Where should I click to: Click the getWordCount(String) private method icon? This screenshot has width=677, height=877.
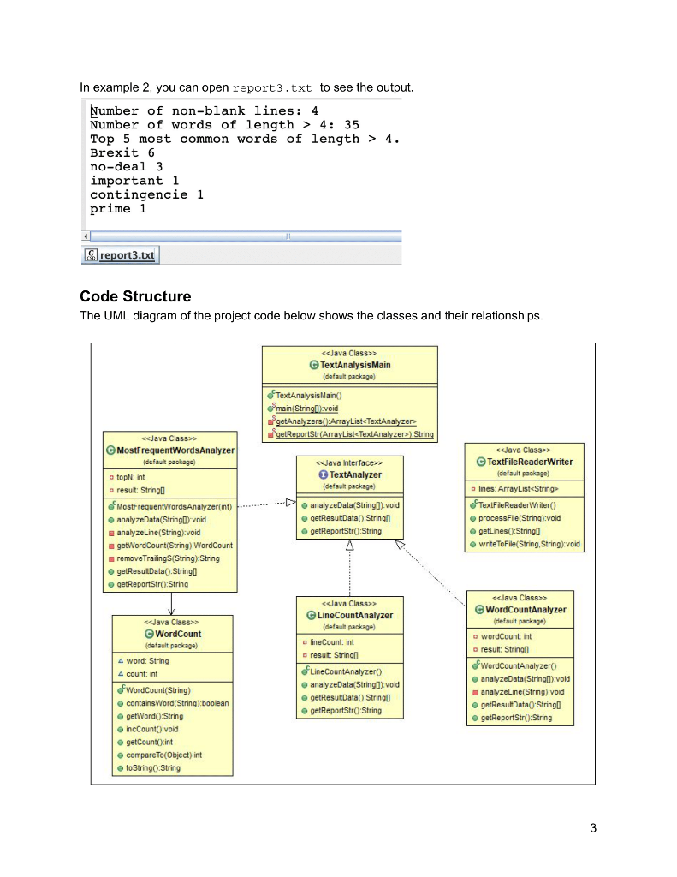(112, 546)
